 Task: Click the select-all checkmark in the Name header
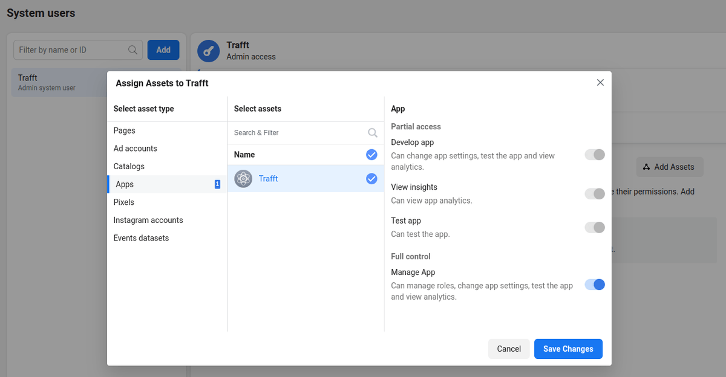tap(371, 154)
